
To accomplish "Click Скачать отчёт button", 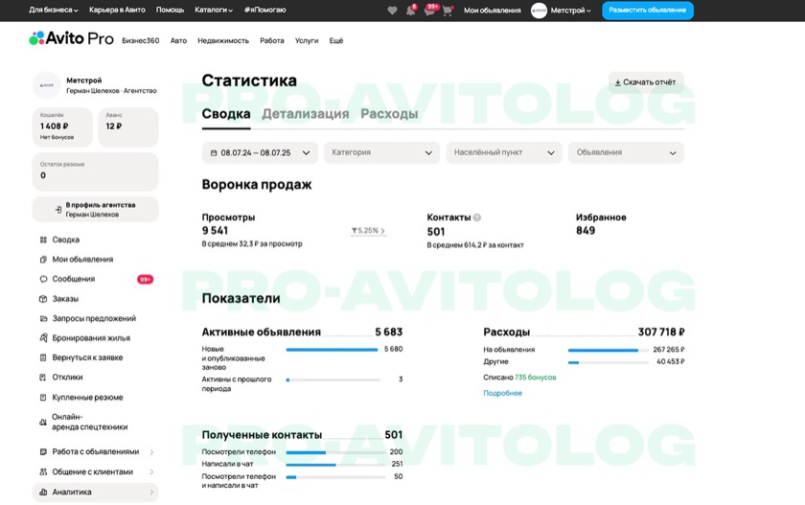I will (646, 82).
